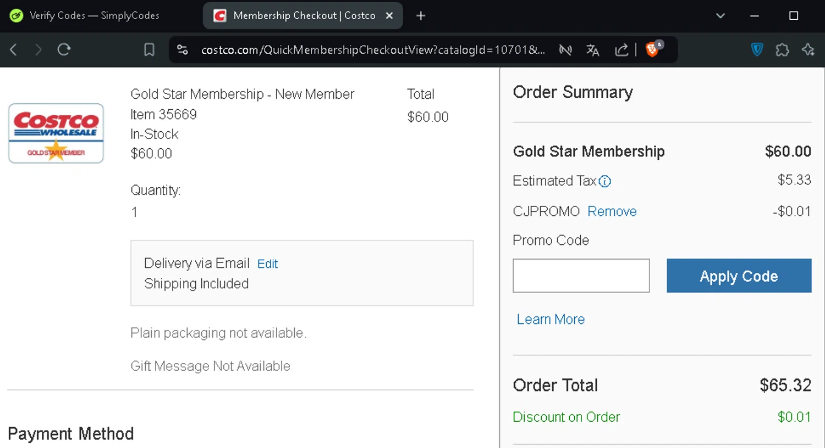Viewport: 825px width, 448px height.
Task: Click the translate page icon
Action: [592, 50]
